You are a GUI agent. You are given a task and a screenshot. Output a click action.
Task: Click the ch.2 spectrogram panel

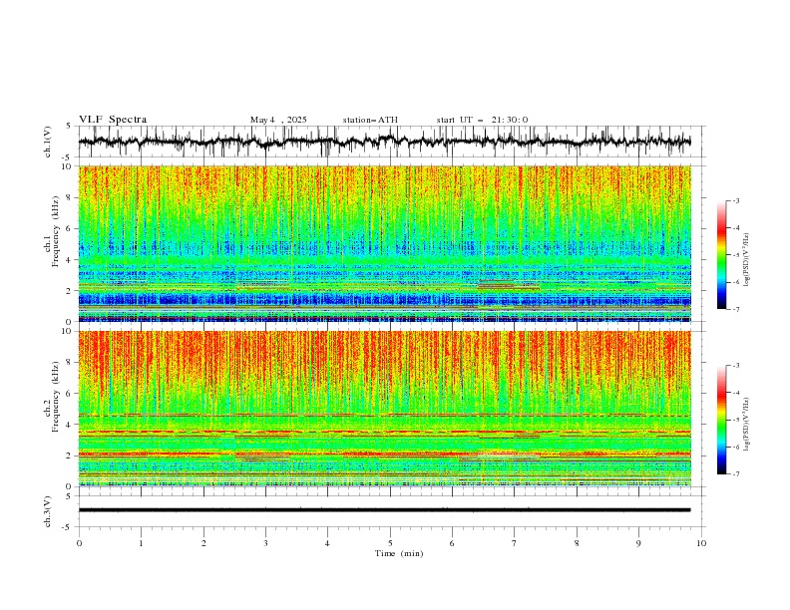[384, 409]
